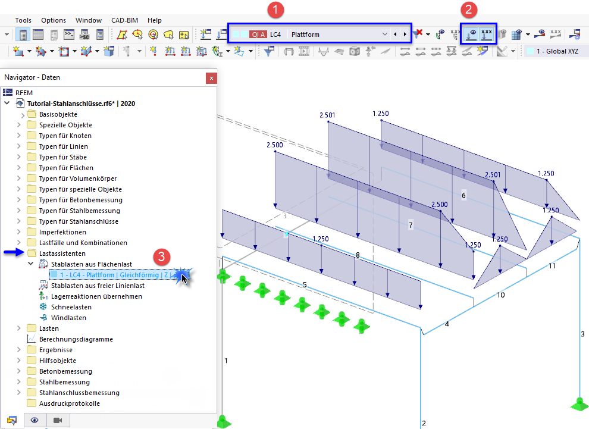Open dropdown arrow beside filter delete icon
Viewport: 589px width, 429px height.
point(428,35)
